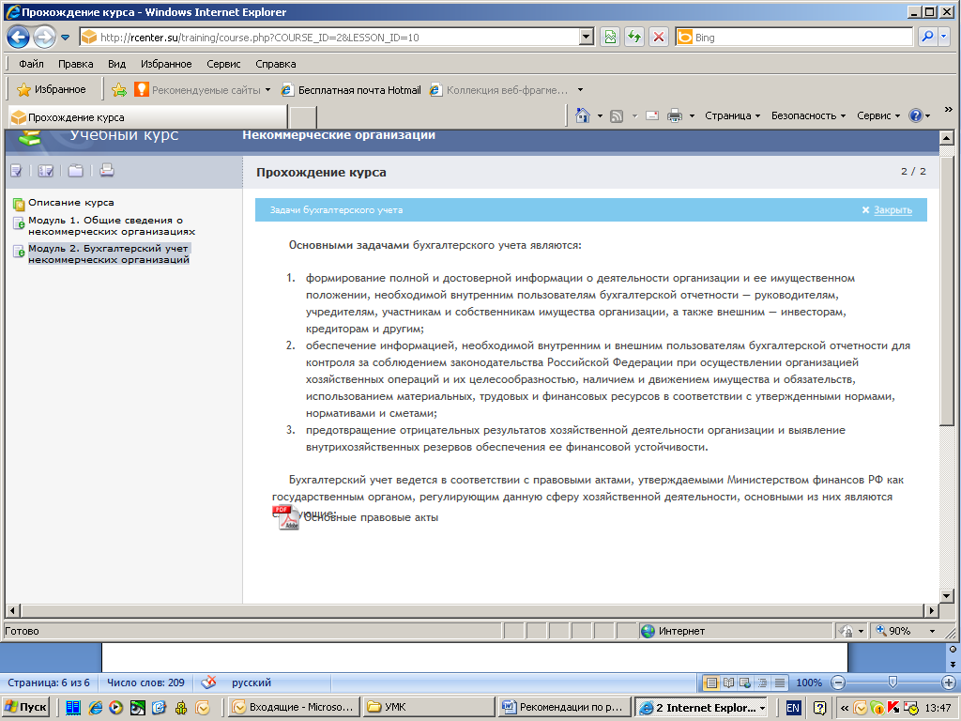
Task: Click the browser Forward arrow button
Action: point(44,38)
